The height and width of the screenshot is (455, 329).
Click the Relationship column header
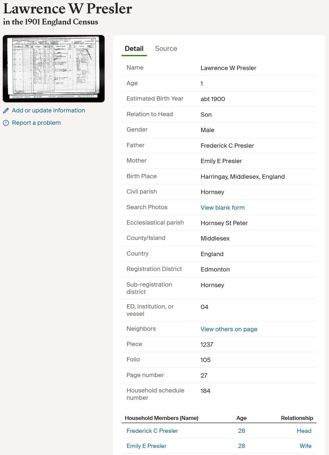click(297, 418)
